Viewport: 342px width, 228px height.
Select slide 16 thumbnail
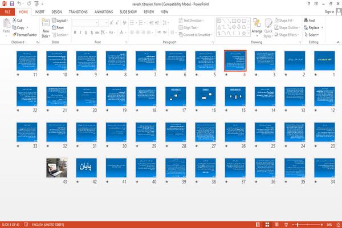[x=205, y=96]
